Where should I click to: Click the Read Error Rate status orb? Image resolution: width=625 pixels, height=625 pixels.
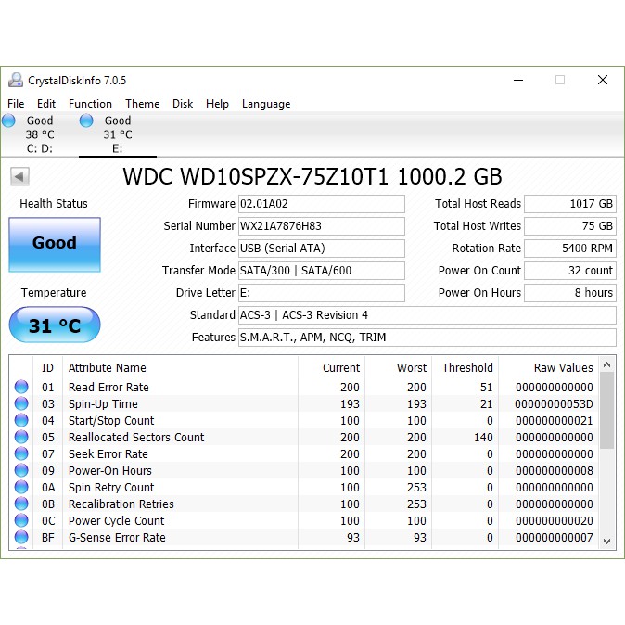tap(21, 388)
